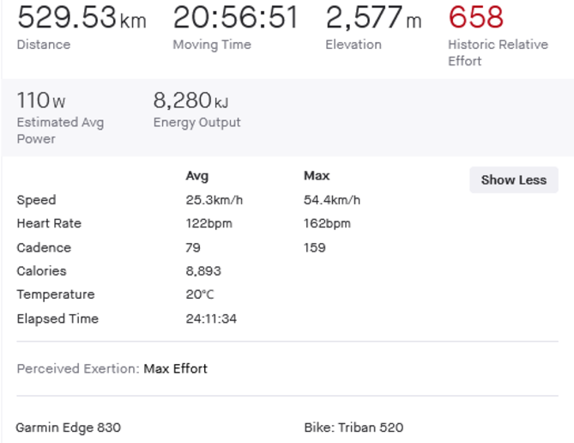Click the 2,577 m elevation value
Screen dimensions: 574x443
[x=373, y=17]
